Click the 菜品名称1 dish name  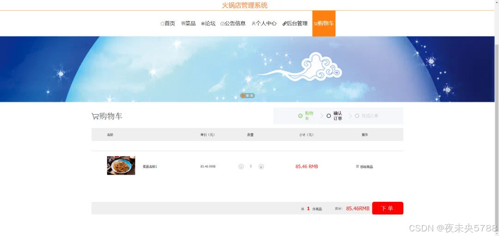point(150,167)
